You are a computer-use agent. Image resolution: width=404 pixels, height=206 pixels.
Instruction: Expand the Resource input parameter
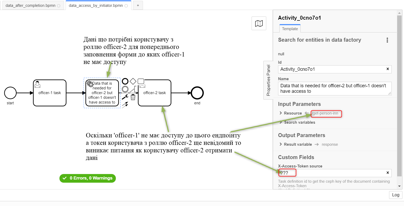(x=290, y=113)
